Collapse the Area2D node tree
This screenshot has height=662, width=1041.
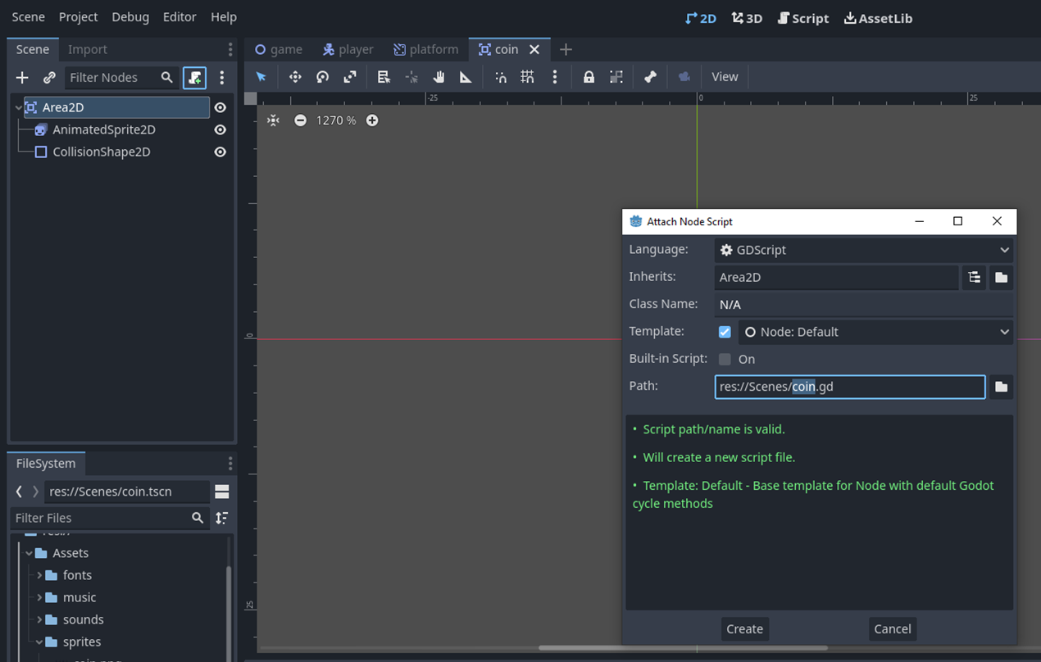19,107
